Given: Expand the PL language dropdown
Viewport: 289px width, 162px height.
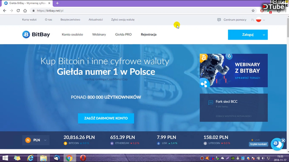Looking at the screenshot, I should point(264,20).
